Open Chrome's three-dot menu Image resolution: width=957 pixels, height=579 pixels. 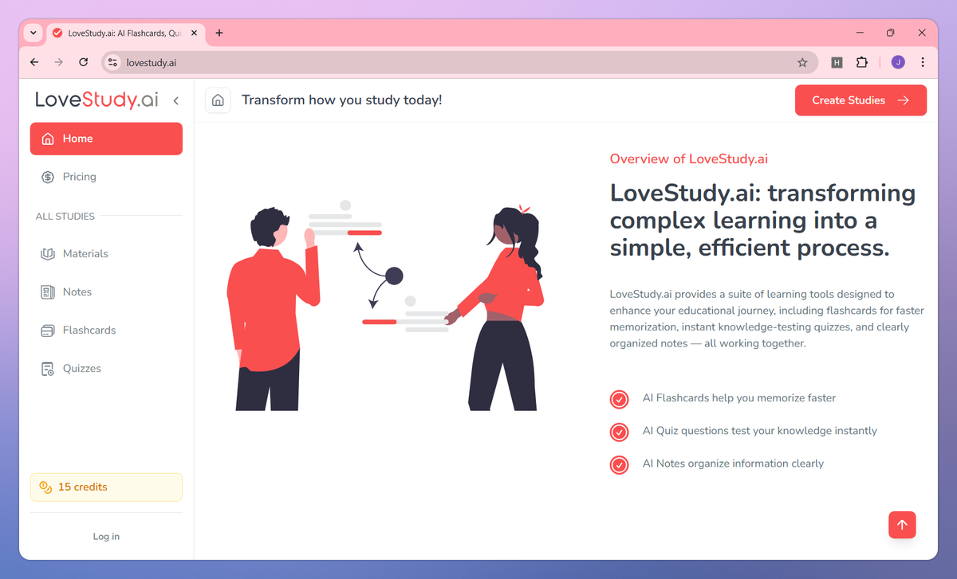tap(923, 62)
